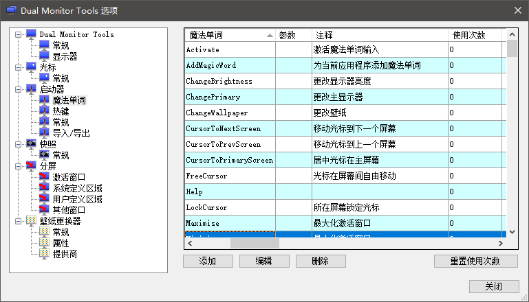Click the 重置使用次数 button
This screenshot has width=529, height=302.
pyautogui.click(x=476, y=261)
